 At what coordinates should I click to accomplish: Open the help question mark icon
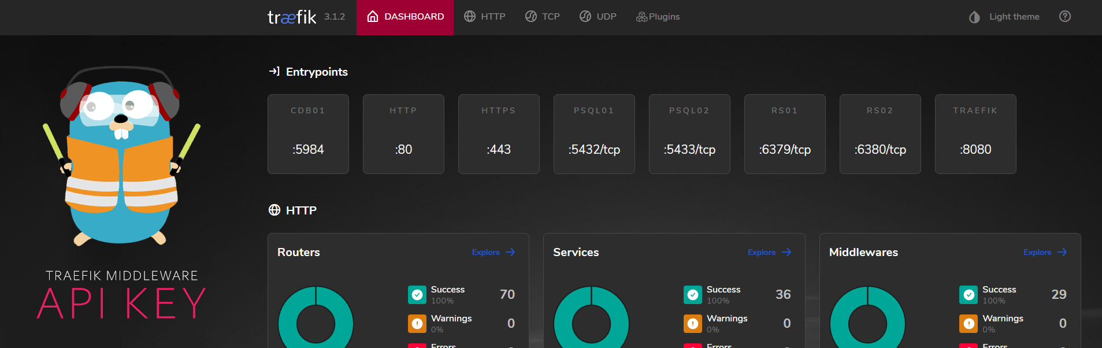tap(1065, 16)
